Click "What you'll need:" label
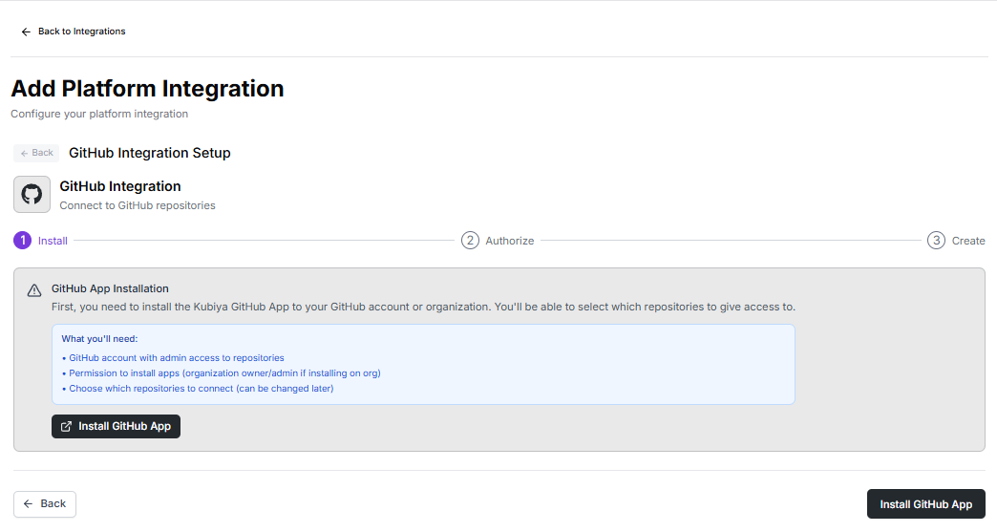 (x=99, y=339)
